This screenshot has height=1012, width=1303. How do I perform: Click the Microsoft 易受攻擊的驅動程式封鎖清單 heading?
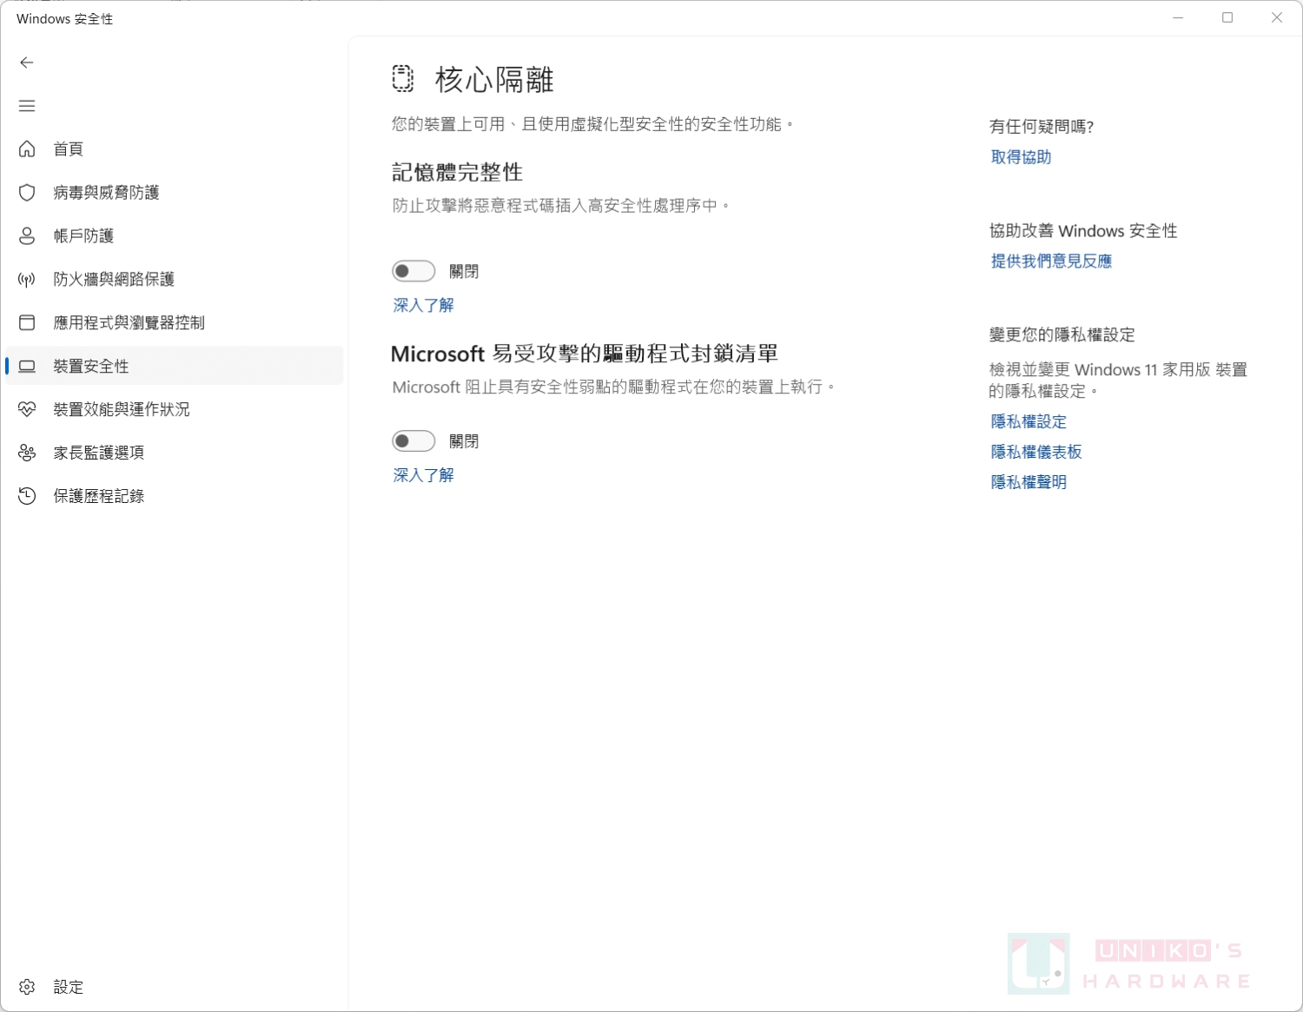[585, 354]
